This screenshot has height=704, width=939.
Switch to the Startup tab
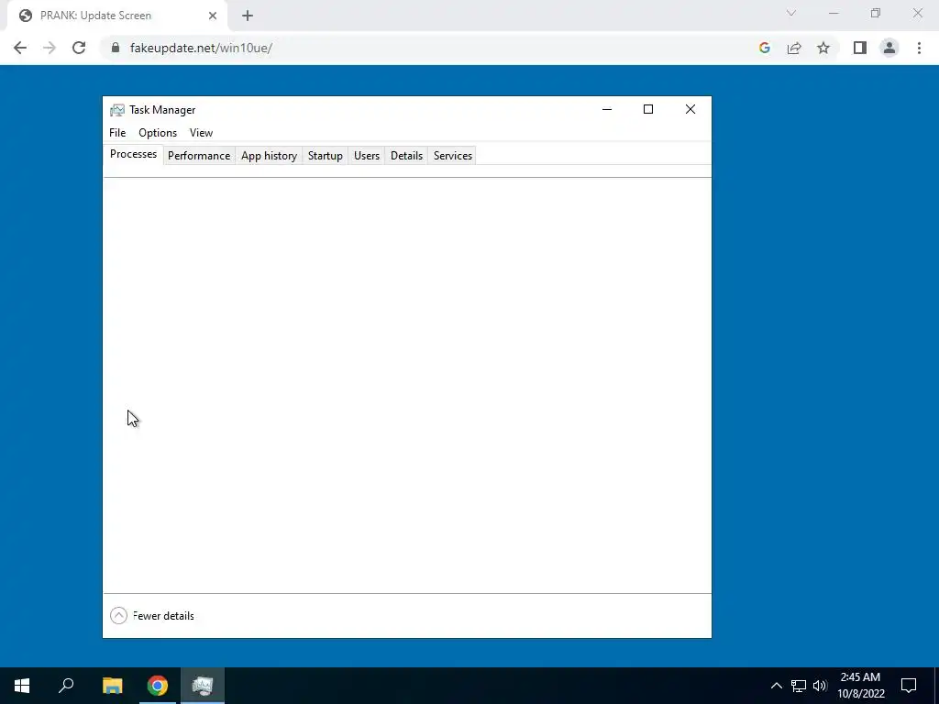(326, 156)
